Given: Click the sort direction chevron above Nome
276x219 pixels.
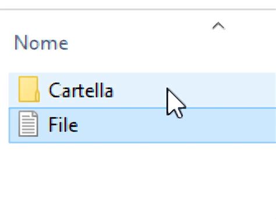Looking at the screenshot, I should coord(218,26).
